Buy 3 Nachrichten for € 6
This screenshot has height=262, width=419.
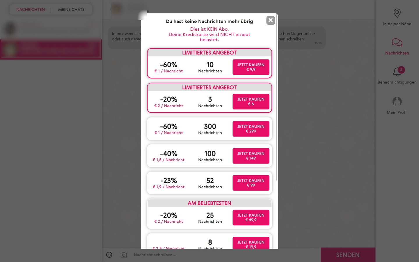coord(251,102)
